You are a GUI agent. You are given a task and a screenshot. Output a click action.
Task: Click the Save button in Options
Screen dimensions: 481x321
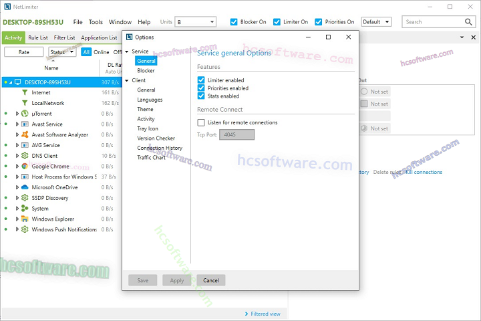pos(143,280)
